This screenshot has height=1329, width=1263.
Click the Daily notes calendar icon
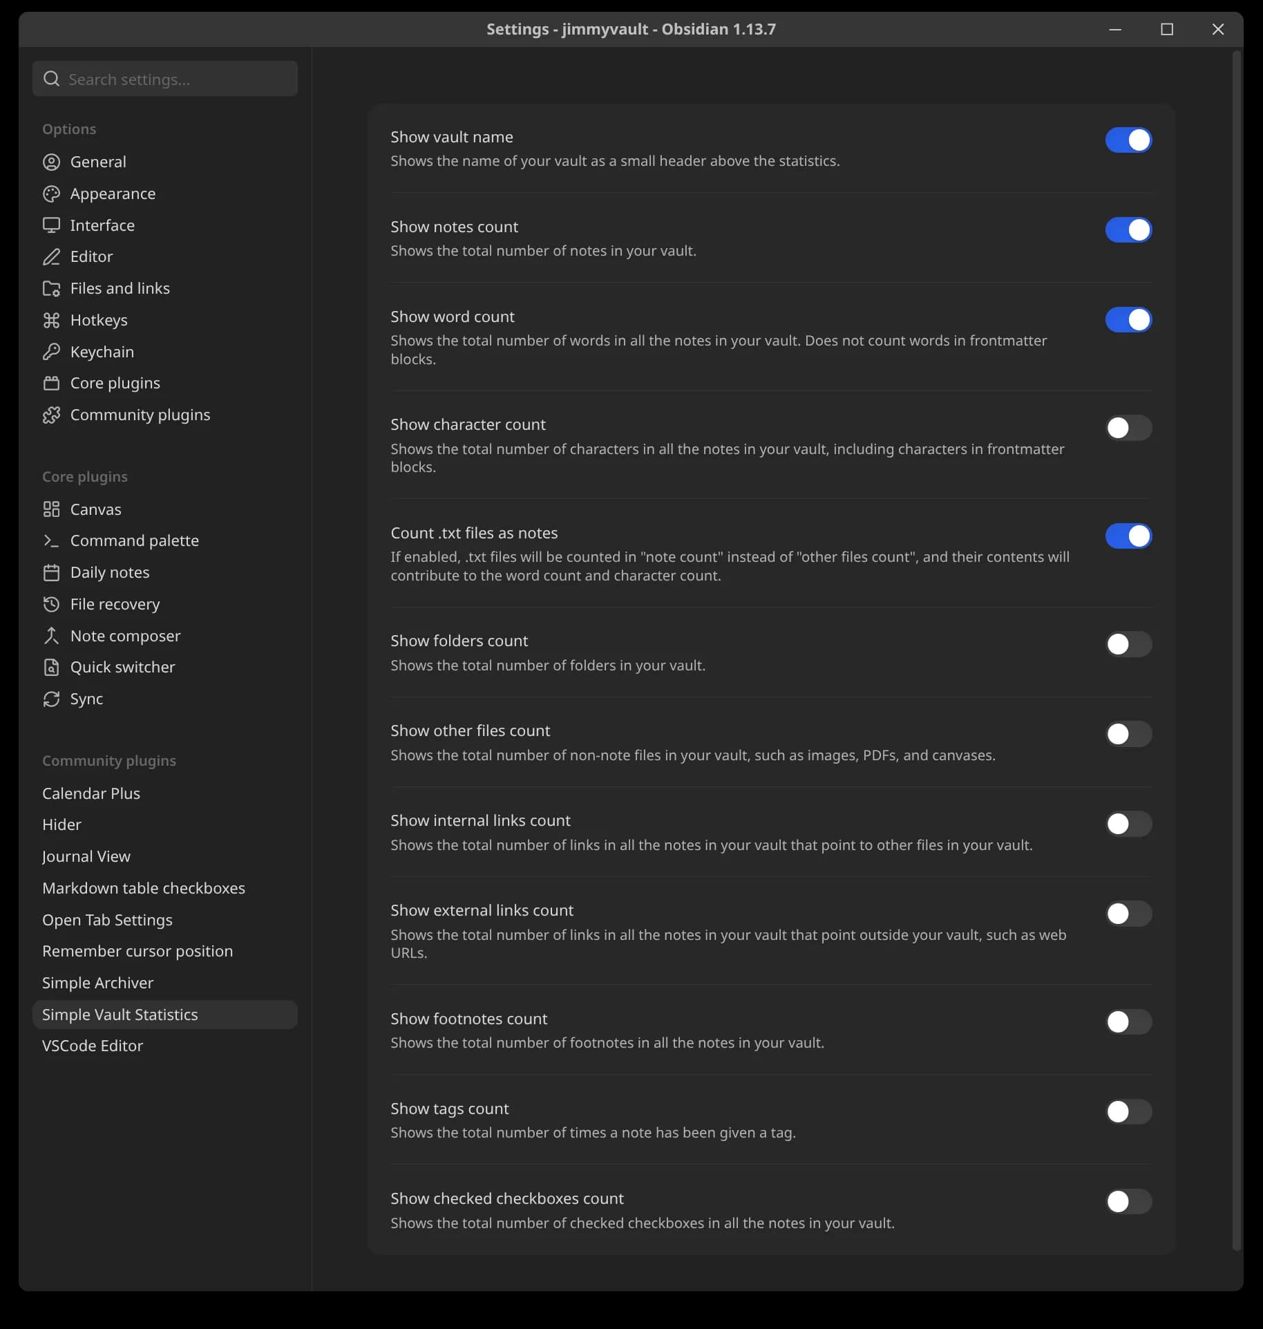coord(52,572)
